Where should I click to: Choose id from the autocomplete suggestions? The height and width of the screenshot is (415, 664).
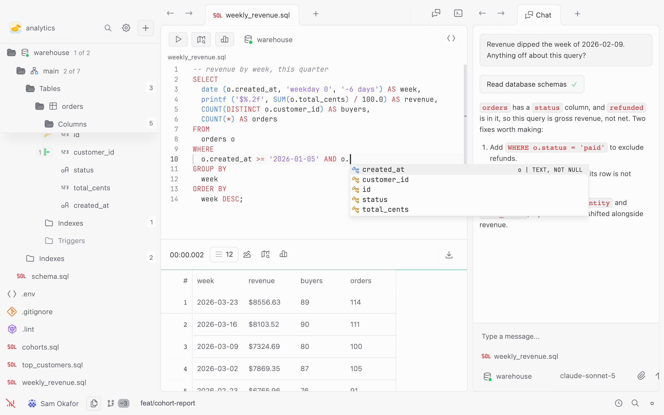click(x=469, y=189)
